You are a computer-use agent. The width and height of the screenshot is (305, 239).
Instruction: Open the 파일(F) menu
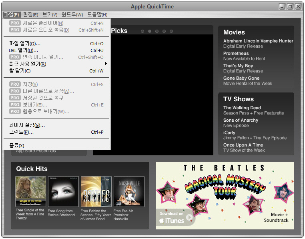pyautogui.click(x=11, y=14)
